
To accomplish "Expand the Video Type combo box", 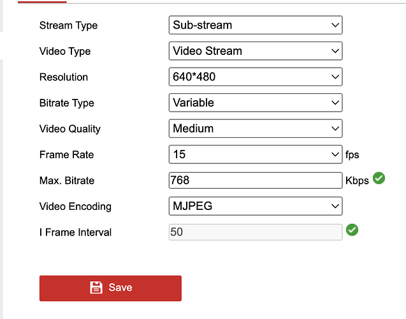I will pos(256,51).
